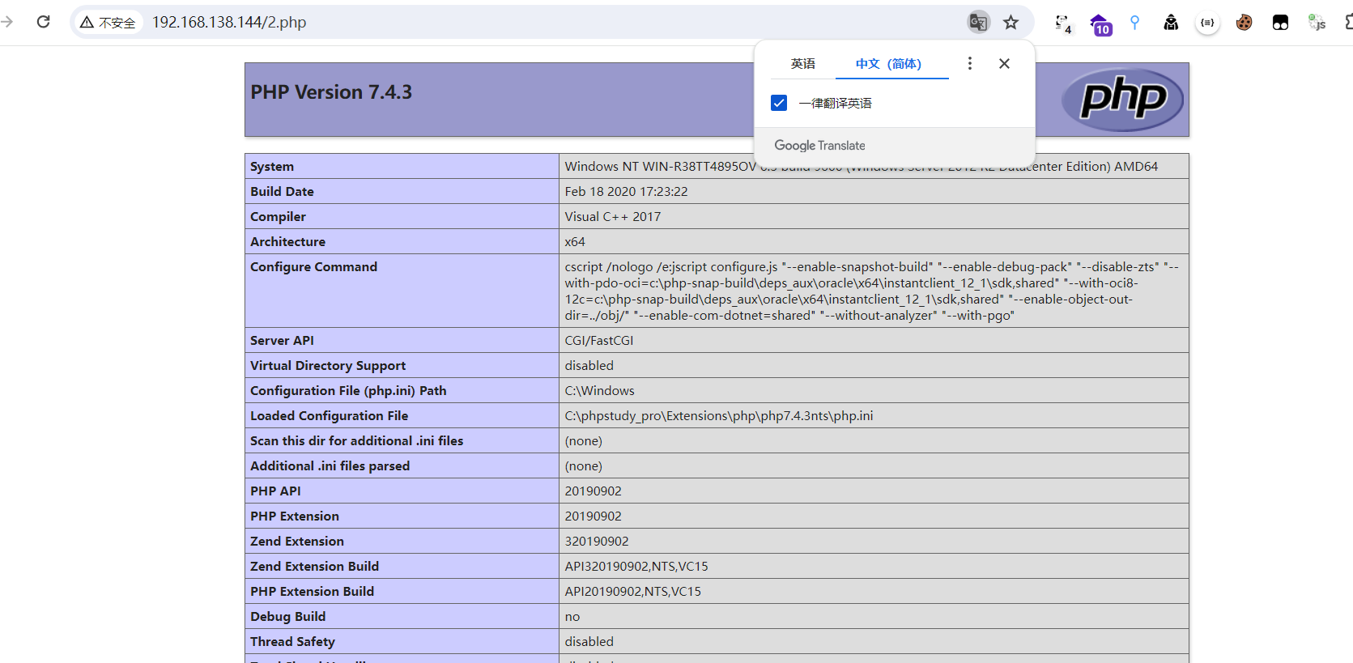The height and width of the screenshot is (663, 1353).
Task: Click the Architecture value x64
Action: click(575, 242)
